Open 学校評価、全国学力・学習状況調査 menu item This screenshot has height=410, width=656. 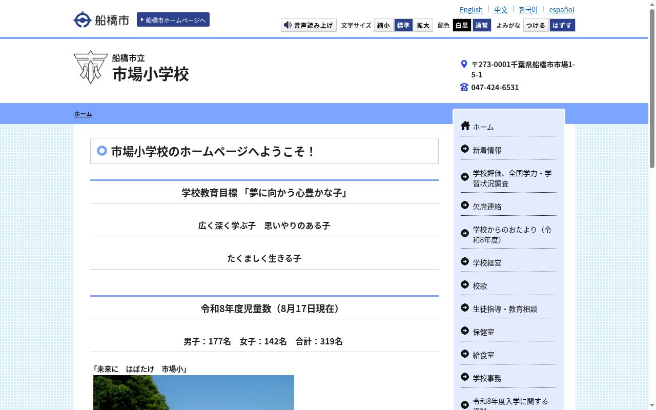[x=512, y=178]
